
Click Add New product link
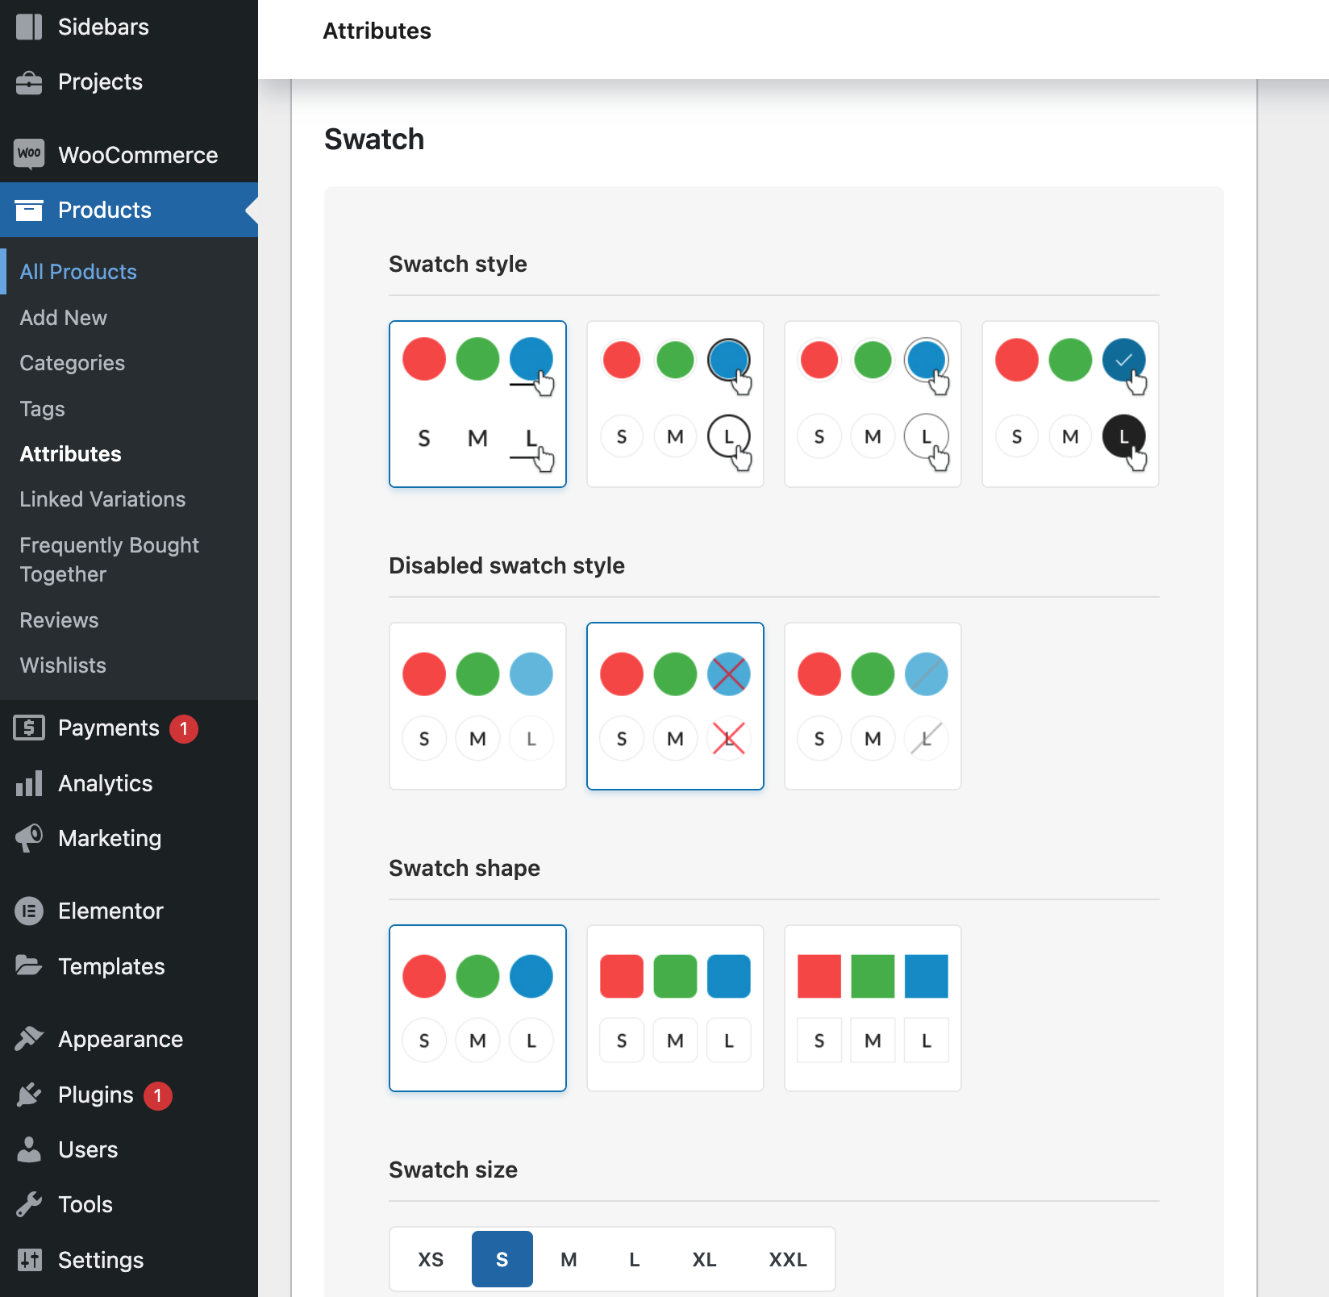click(64, 318)
